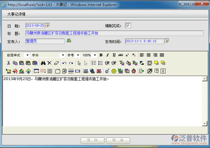Screen dimensions: 210x148
Task: Insert a bulleted list
Action: [100, 63]
